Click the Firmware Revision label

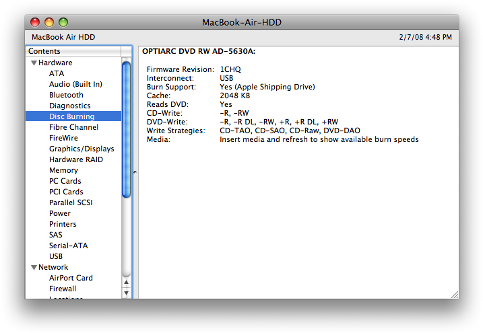pyautogui.click(x=181, y=69)
